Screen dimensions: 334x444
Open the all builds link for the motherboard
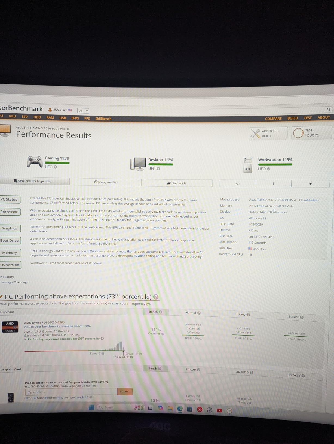click(311, 200)
